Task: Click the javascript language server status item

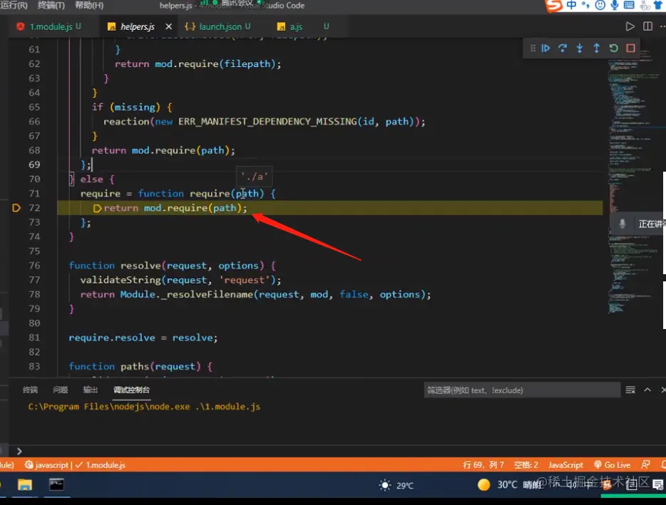Action: pos(48,465)
